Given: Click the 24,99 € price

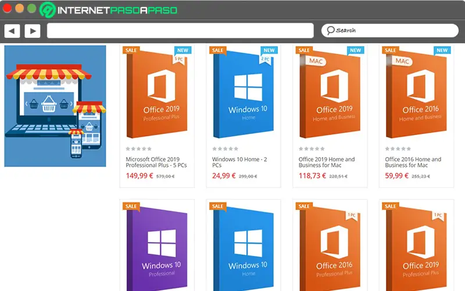Looking at the screenshot, I should (224, 176).
